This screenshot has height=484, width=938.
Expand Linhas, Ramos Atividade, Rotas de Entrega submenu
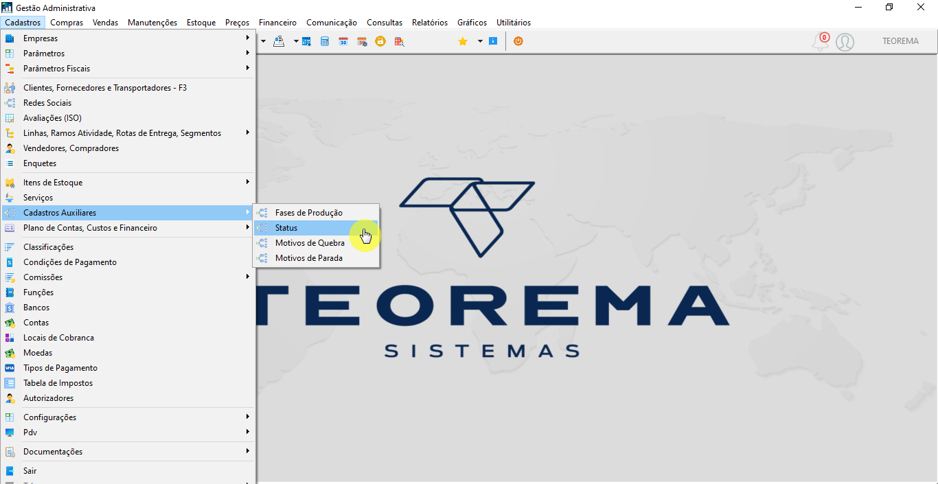[248, 133]
